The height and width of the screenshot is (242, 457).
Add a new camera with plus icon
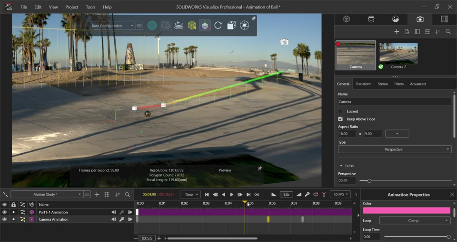click(397, 32)
